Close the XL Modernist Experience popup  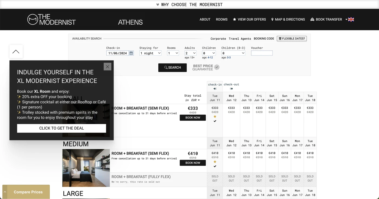(x=107, y=66)
